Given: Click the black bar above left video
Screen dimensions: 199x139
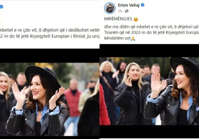Looking at the screenshot, I should click(x=50, y=56).
